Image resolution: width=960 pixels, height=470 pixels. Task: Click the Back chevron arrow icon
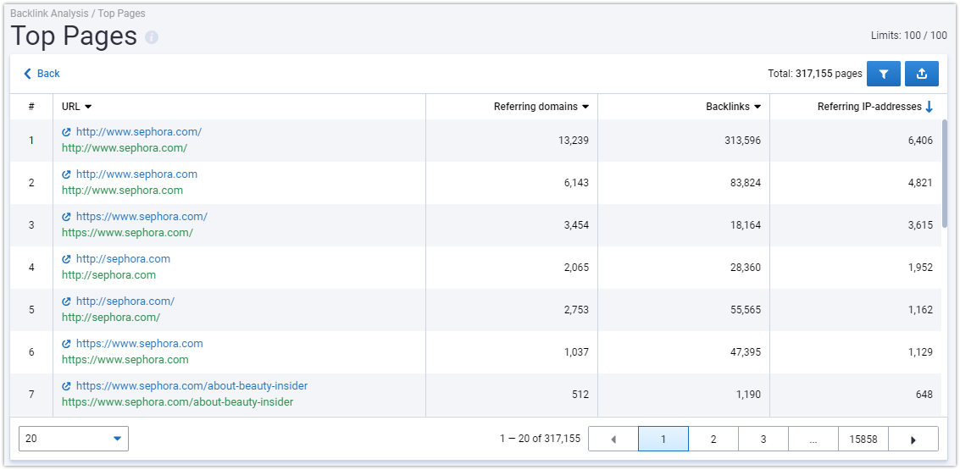[27, 74]
